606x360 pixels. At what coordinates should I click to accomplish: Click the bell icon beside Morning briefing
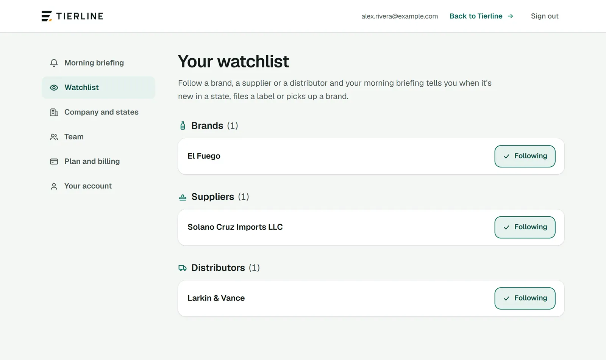54,63
